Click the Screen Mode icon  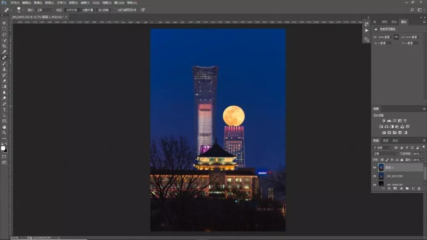click(x=4, y=162)
